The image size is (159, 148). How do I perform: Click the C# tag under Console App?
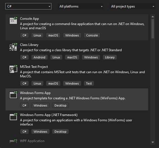24,35
